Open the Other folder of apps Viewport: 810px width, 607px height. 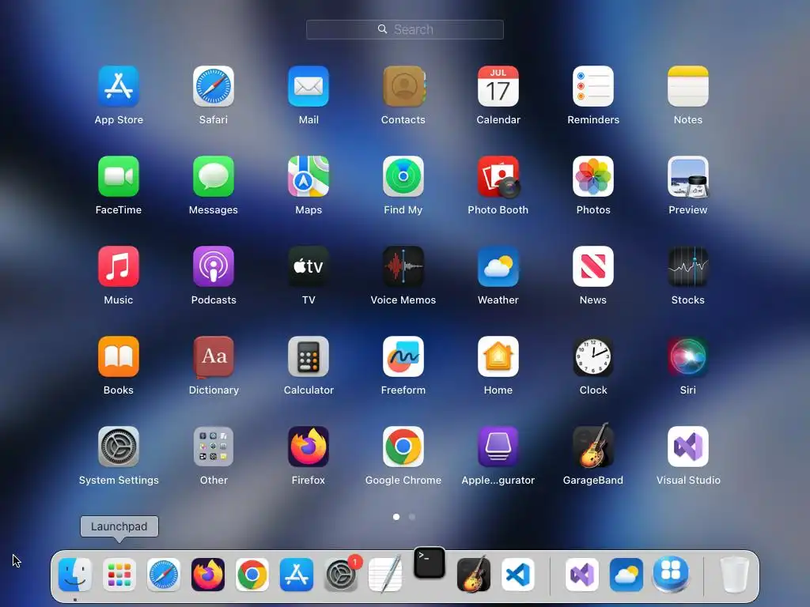(214, 447)
